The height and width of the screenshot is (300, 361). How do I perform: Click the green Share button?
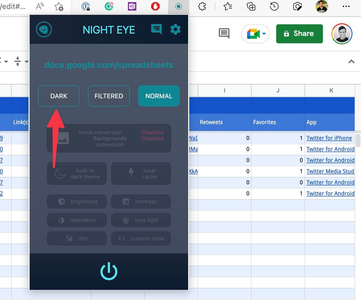coord(299,34)
